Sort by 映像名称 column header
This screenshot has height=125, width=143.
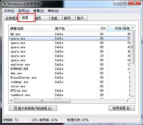pos(31,29)
